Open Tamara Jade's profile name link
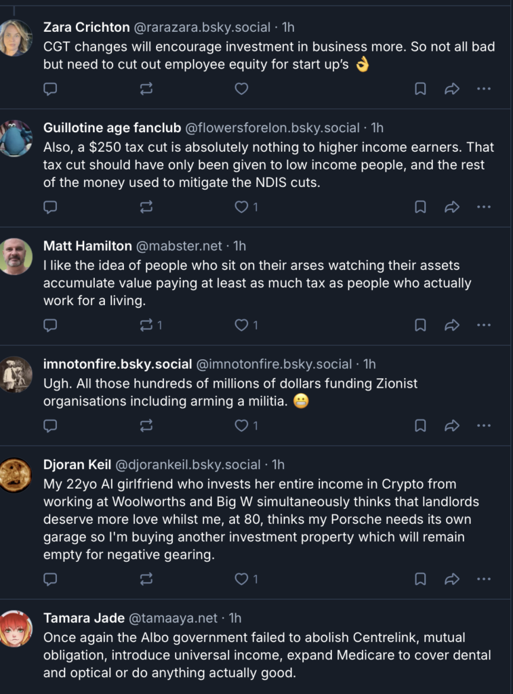Viewport: 513px width, 694px height. click(x=83, y=618)
